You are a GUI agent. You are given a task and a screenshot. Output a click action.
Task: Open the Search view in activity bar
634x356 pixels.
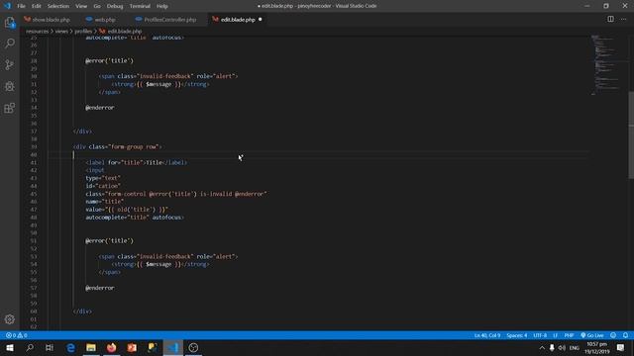(10, 44)
